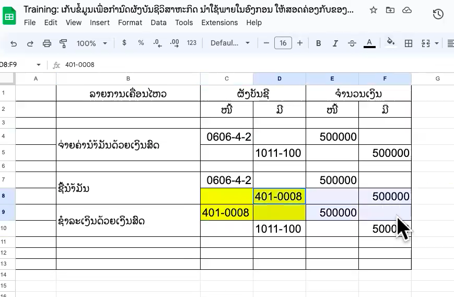Screen dimensions: 454x297
Task: Format selection as currency
Action: pyautogui.click(x=124, y=43)
